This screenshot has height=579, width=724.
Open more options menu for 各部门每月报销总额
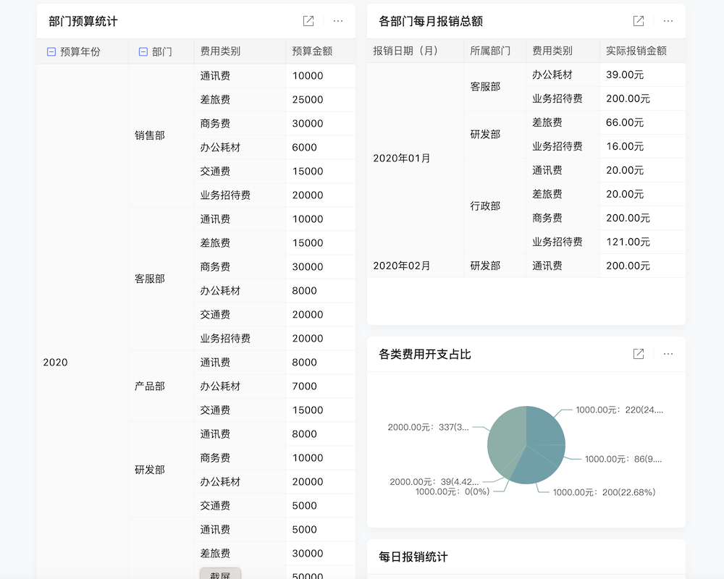[668, 21]
